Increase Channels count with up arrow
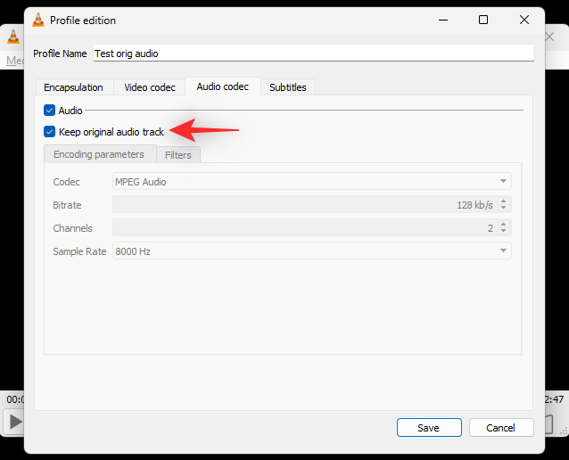This screenshot has height=460, width=569. 503,224
